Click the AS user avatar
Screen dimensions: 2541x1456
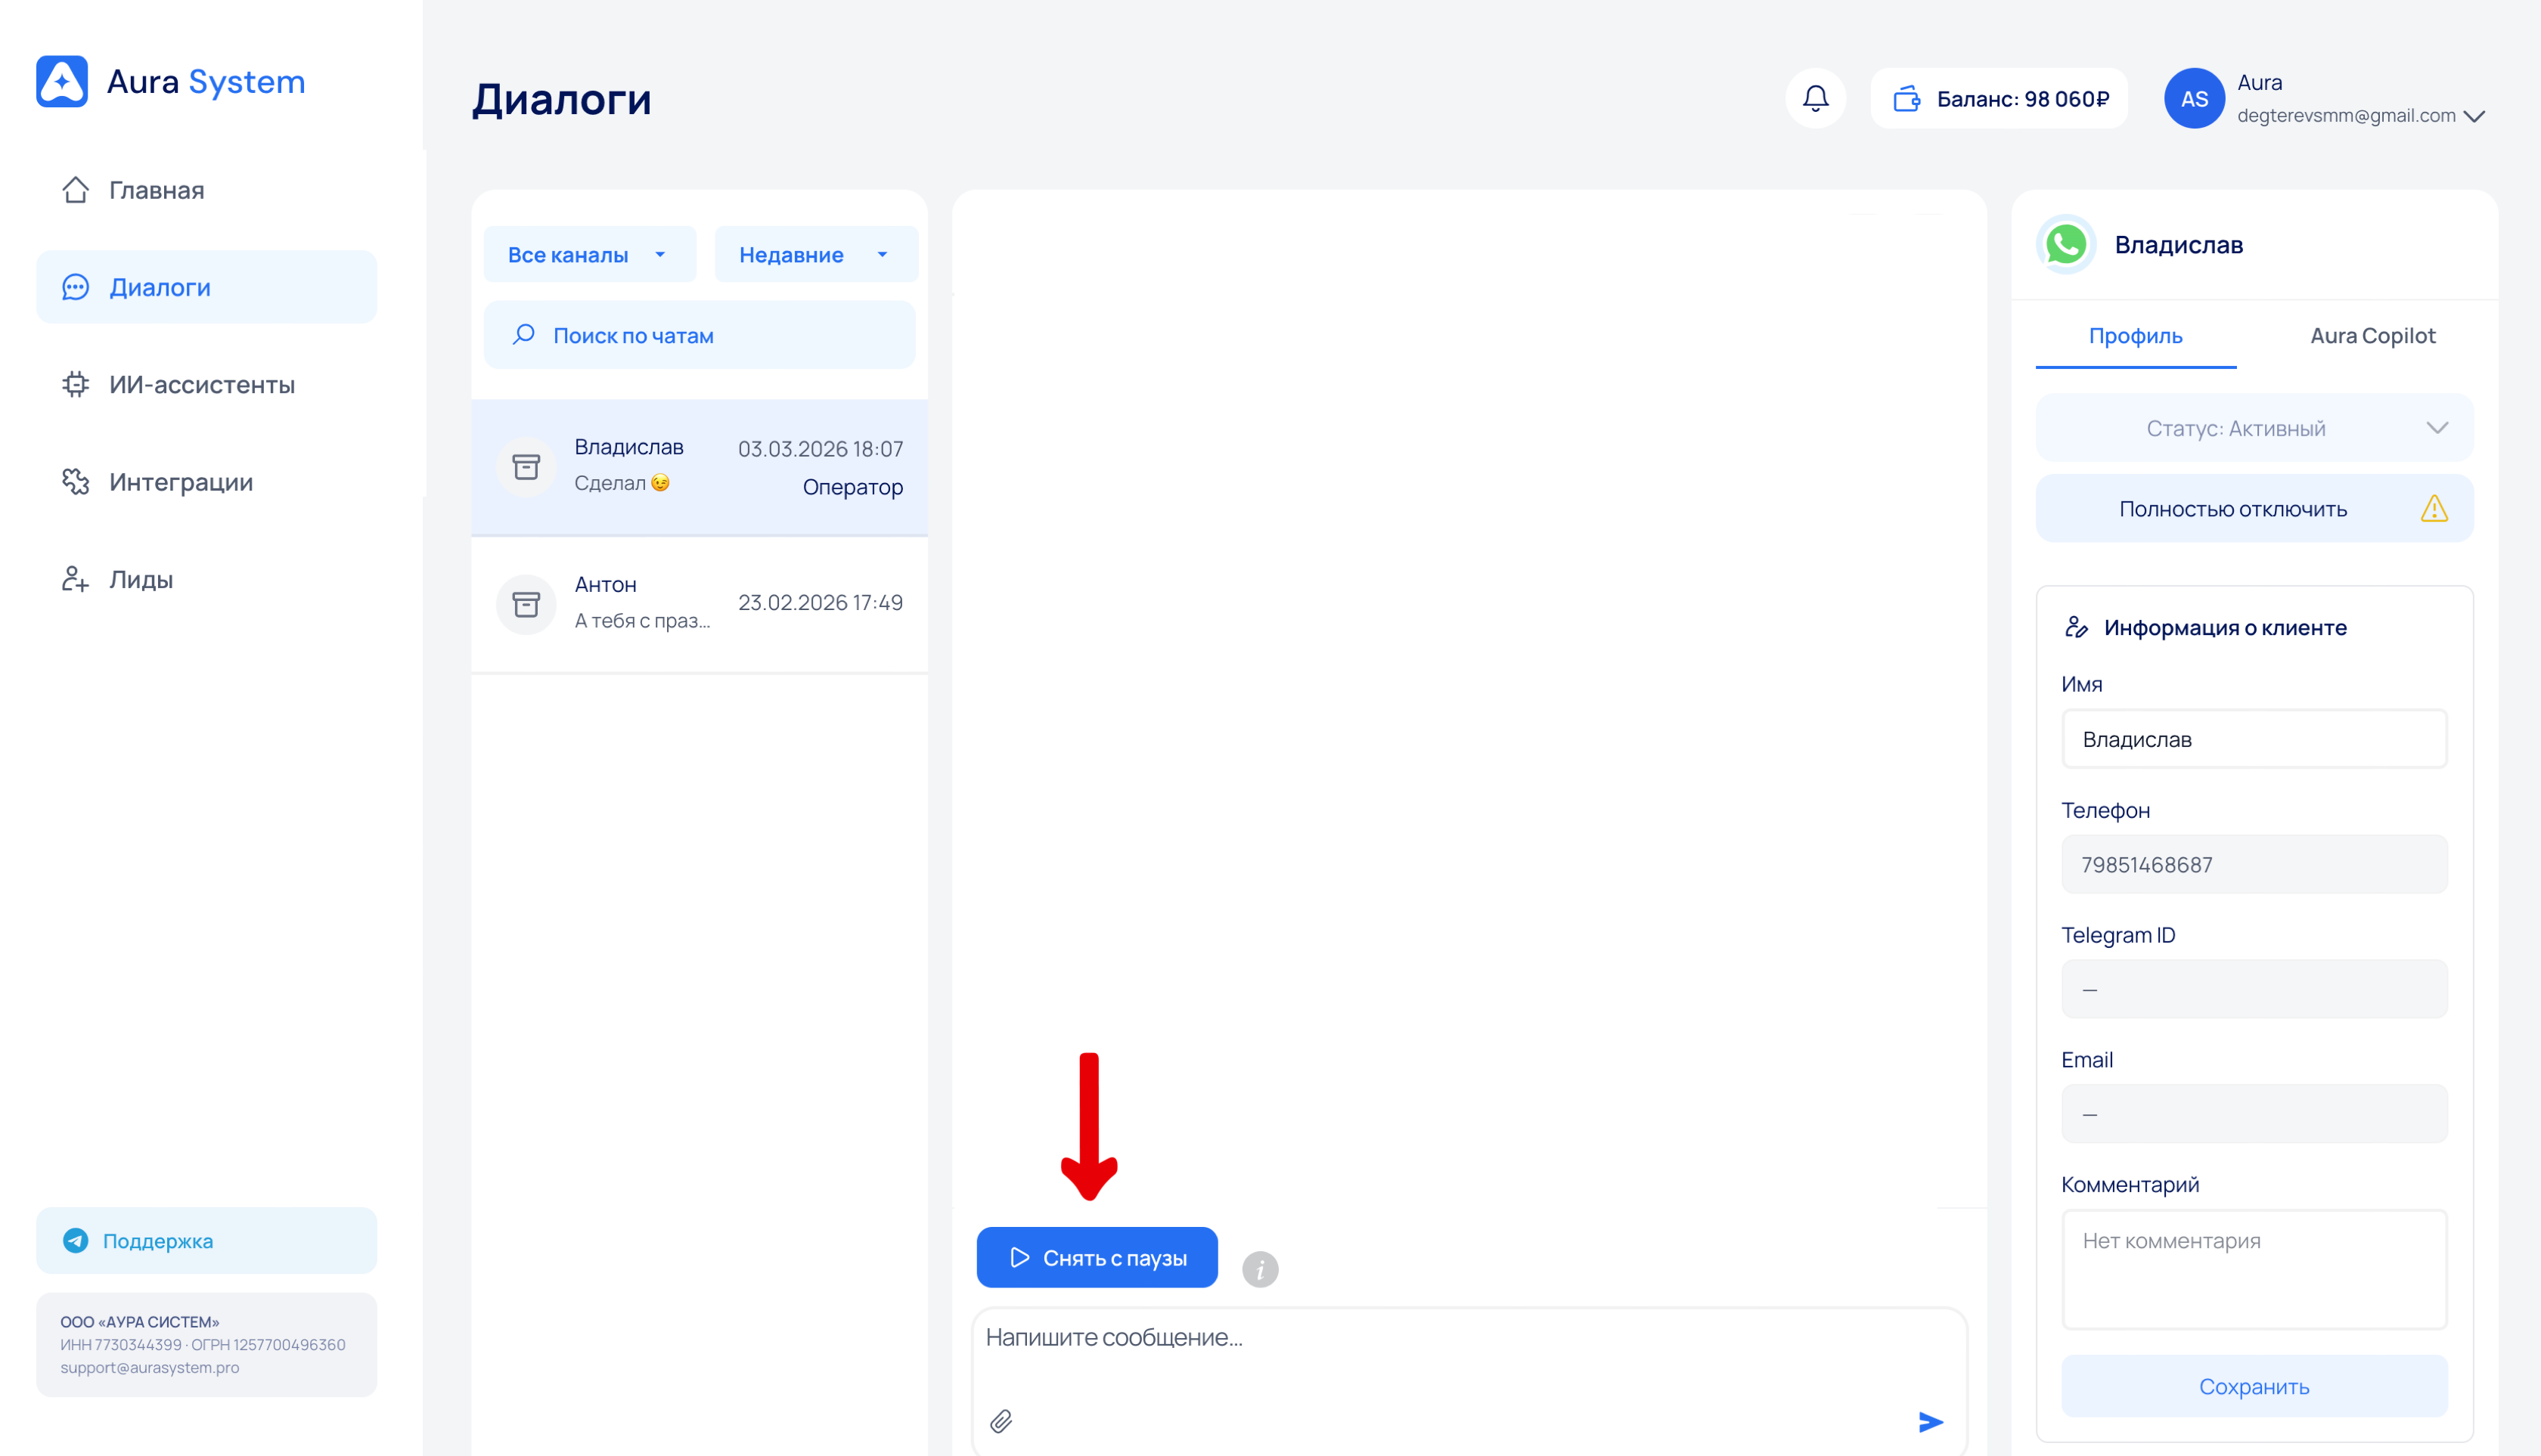pyautogui.click(x=2193, y=98)
